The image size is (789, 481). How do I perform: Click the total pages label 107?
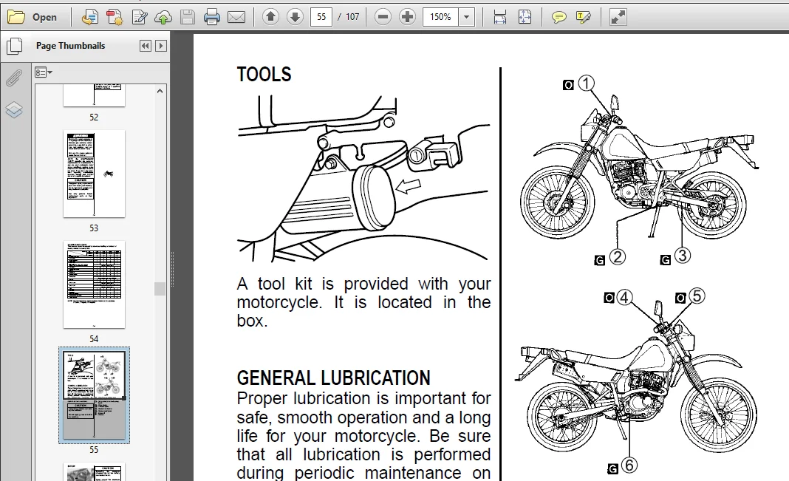coord(352,17)
